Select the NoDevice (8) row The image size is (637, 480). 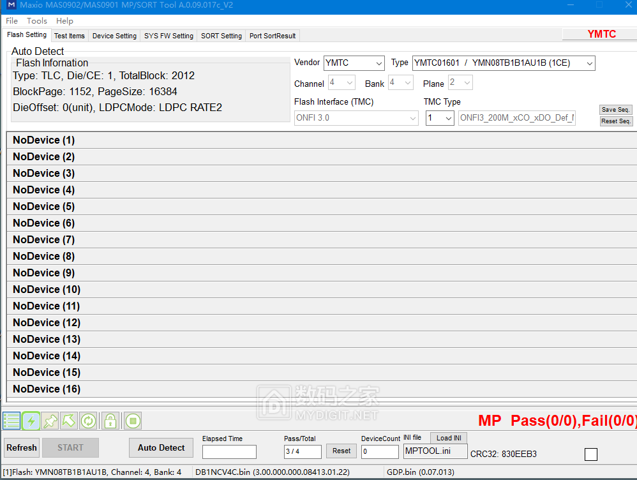(x=322, y=257)
